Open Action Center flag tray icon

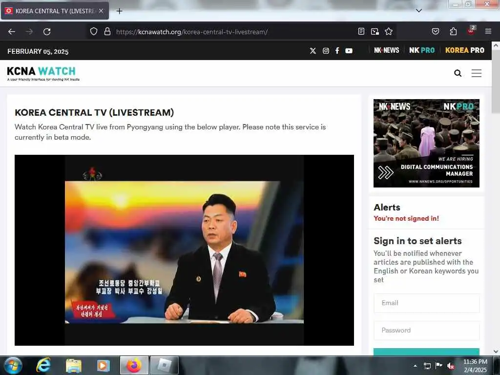point(439,366)
